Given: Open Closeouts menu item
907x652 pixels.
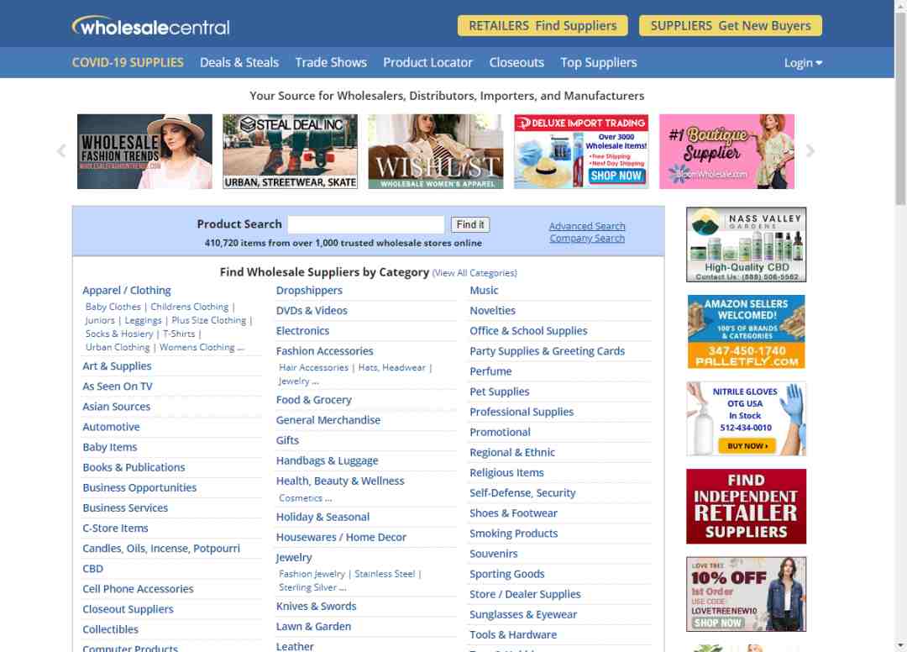Looking at the screenshot, I should click(516, 62).
